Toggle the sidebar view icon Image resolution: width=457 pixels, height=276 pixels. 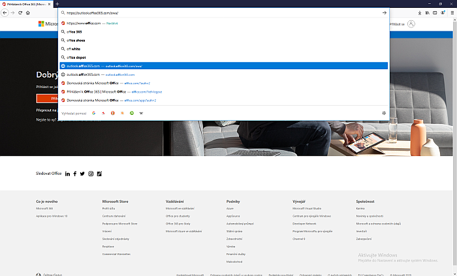[x=435, y=13]
